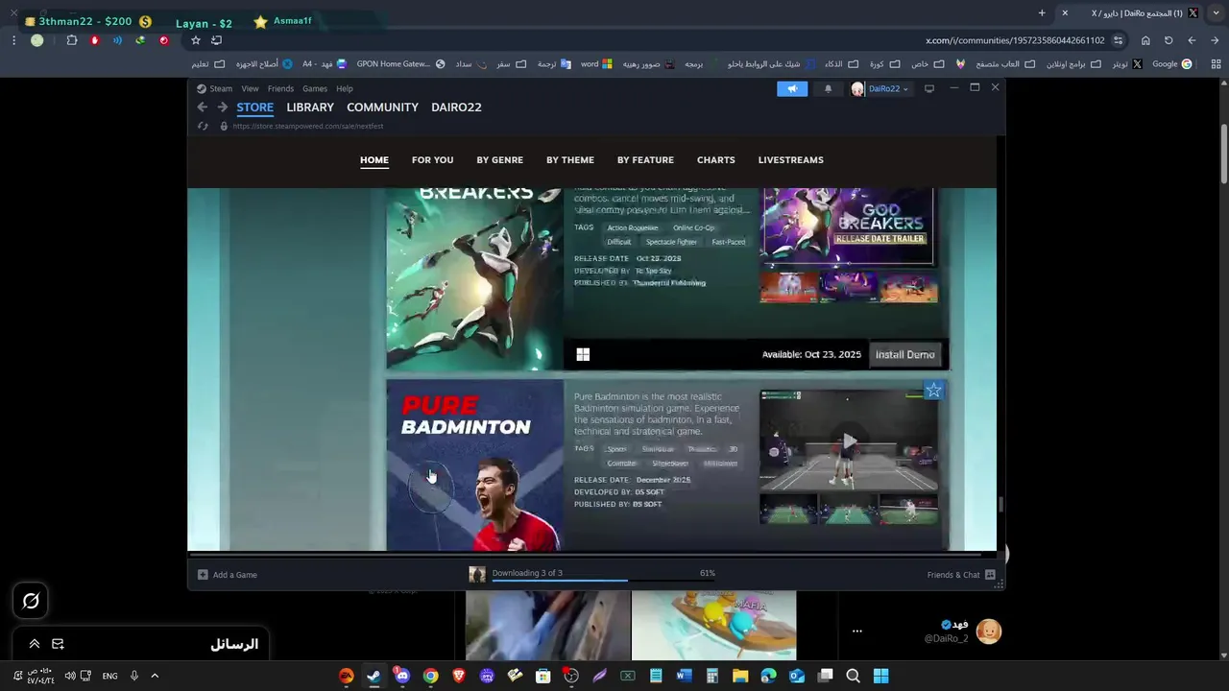Compose new message icon in X messages
The height and width of the screenshot is (691, 1229).
(58, 644)
